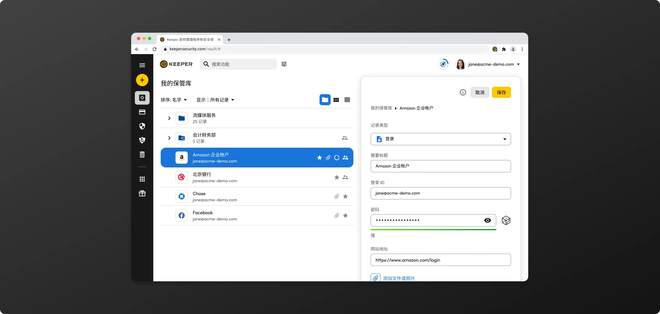The width and height of the screenshot is (660, 314).
Task: Open a new browser tab
Action: pyautogui.click(x=229, y=40)
